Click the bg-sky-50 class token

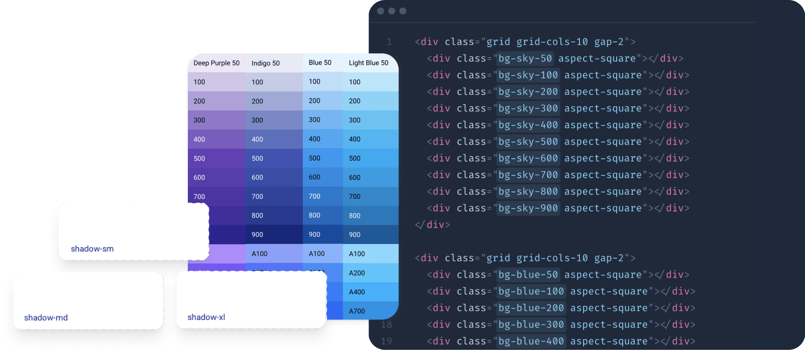(525, 58)
